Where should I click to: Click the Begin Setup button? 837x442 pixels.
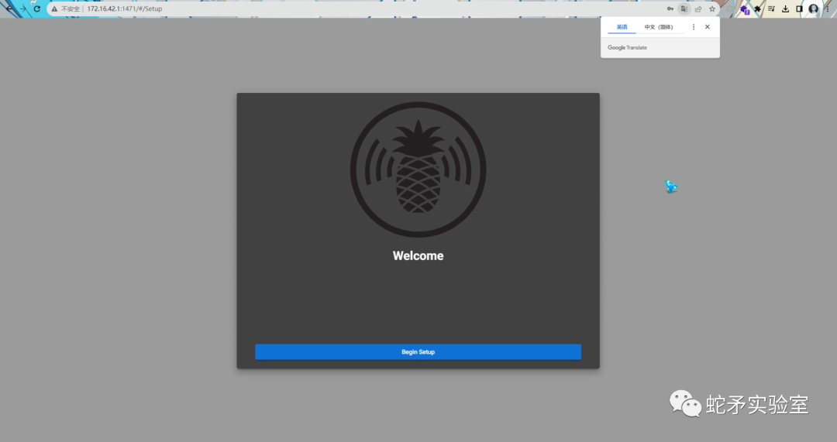[x=418, y=352]
